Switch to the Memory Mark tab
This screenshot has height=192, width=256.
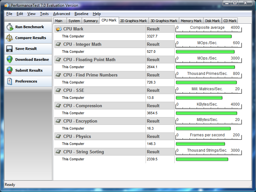(191, 21)
